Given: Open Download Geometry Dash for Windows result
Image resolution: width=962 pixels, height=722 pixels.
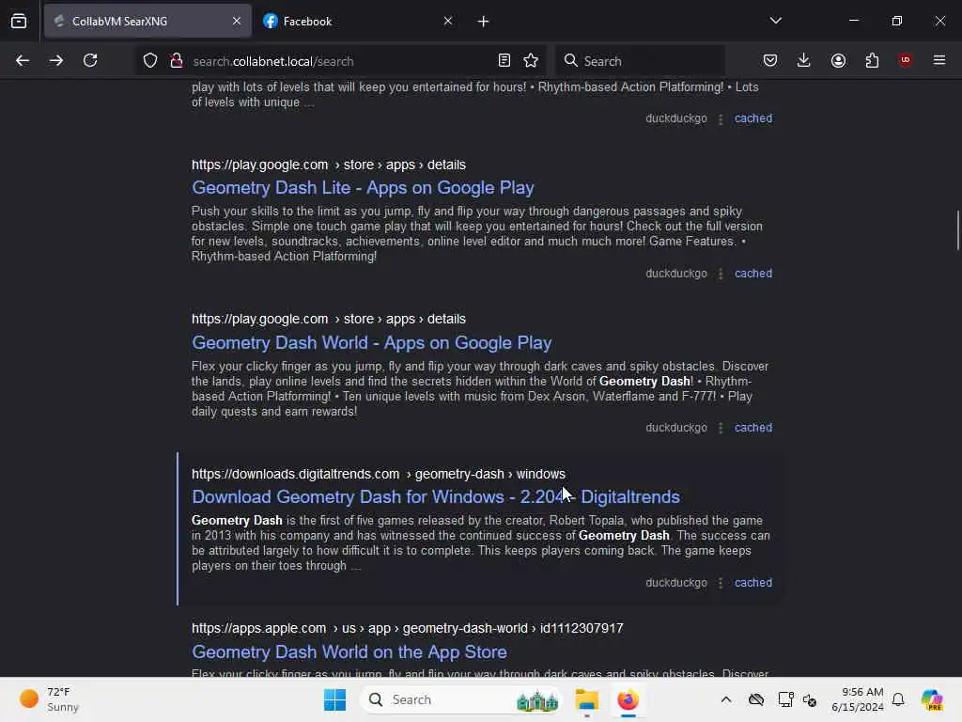Looking at the screenshot, I should (436, 496).
